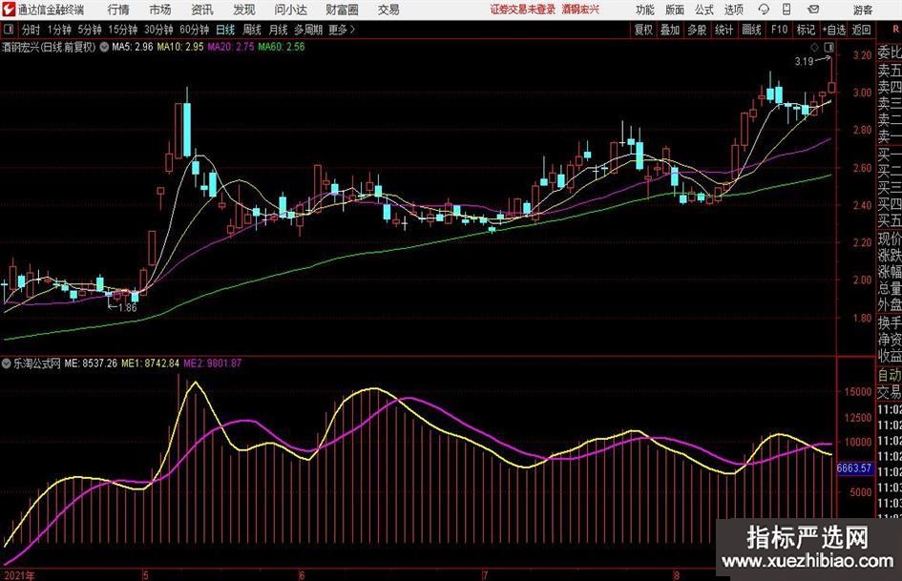Click the 酒钢宏兴(日线 前复权) chart title
This screenshot has height=581, width=902.
click(x=50, y=47)
